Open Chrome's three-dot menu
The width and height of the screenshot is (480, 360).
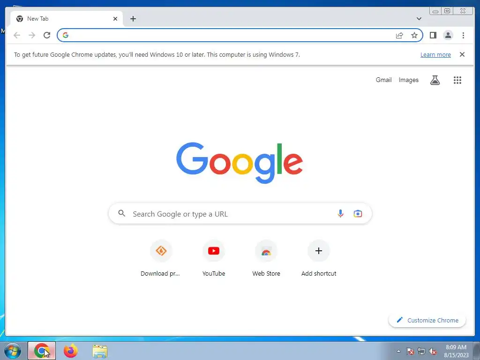tap(463, 35)
